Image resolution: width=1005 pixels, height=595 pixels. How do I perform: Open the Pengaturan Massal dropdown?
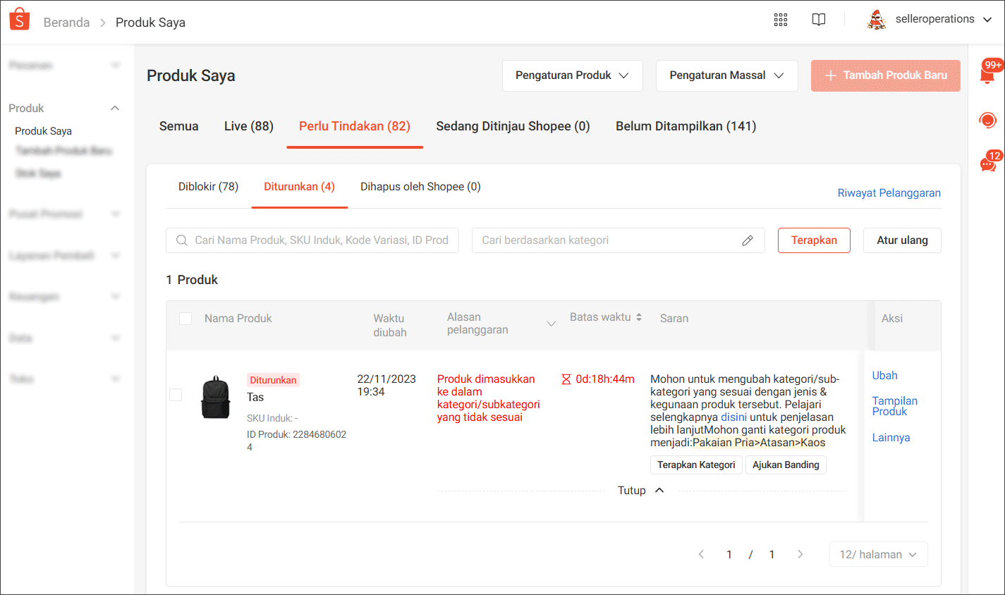726,75
